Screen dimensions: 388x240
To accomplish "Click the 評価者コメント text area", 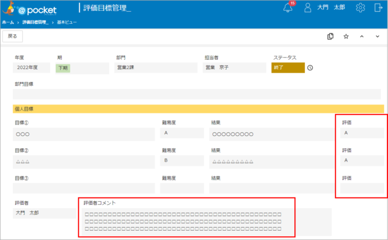I will coord(207,222).
